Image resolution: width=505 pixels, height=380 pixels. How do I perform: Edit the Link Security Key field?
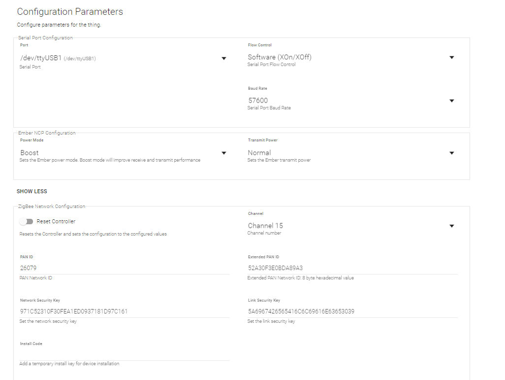(352, 311)
